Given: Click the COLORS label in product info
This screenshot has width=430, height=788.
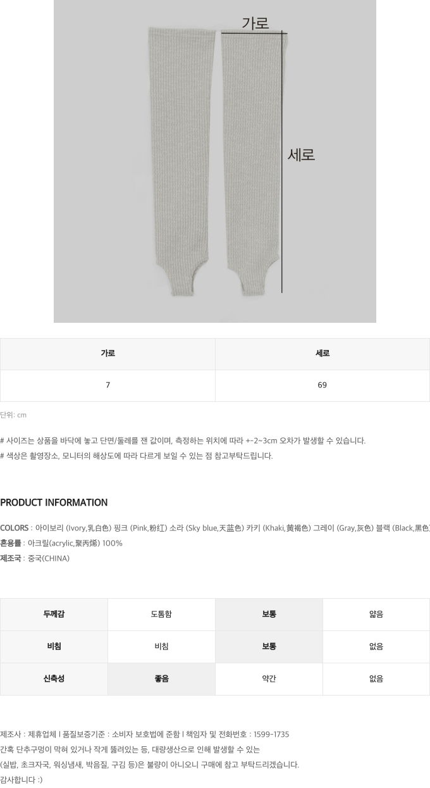Looking at the screenshot, I should click(x=15, y=528).
